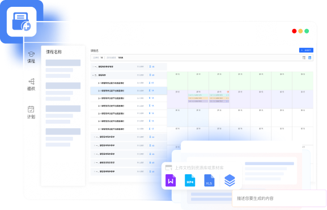Switch to the list view icon

[x=304, y=58]
